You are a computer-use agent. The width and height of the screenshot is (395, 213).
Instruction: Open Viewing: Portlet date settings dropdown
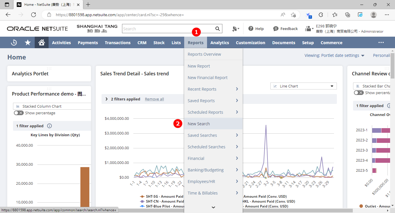pos(334,55)
